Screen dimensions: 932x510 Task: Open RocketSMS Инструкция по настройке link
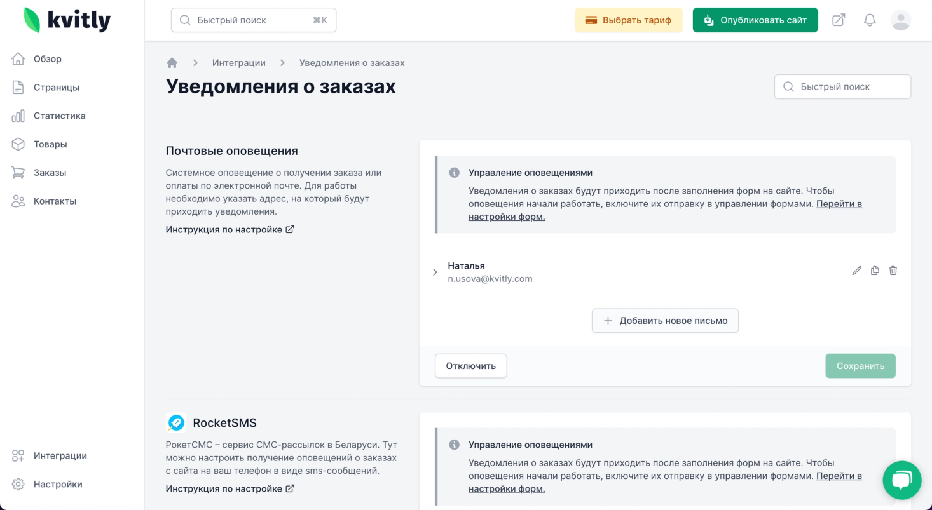click(x=230, y=488)
